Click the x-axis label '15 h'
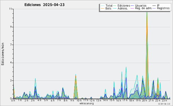 [112, 100]
